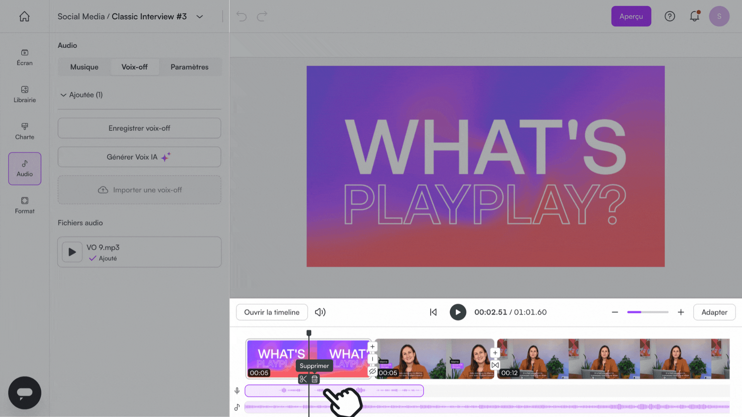Image resolution: width=742 pixels, height=417 pixels.
Task: Toggle the timeline volume speaker icon
Action: [x=320, y=312]
